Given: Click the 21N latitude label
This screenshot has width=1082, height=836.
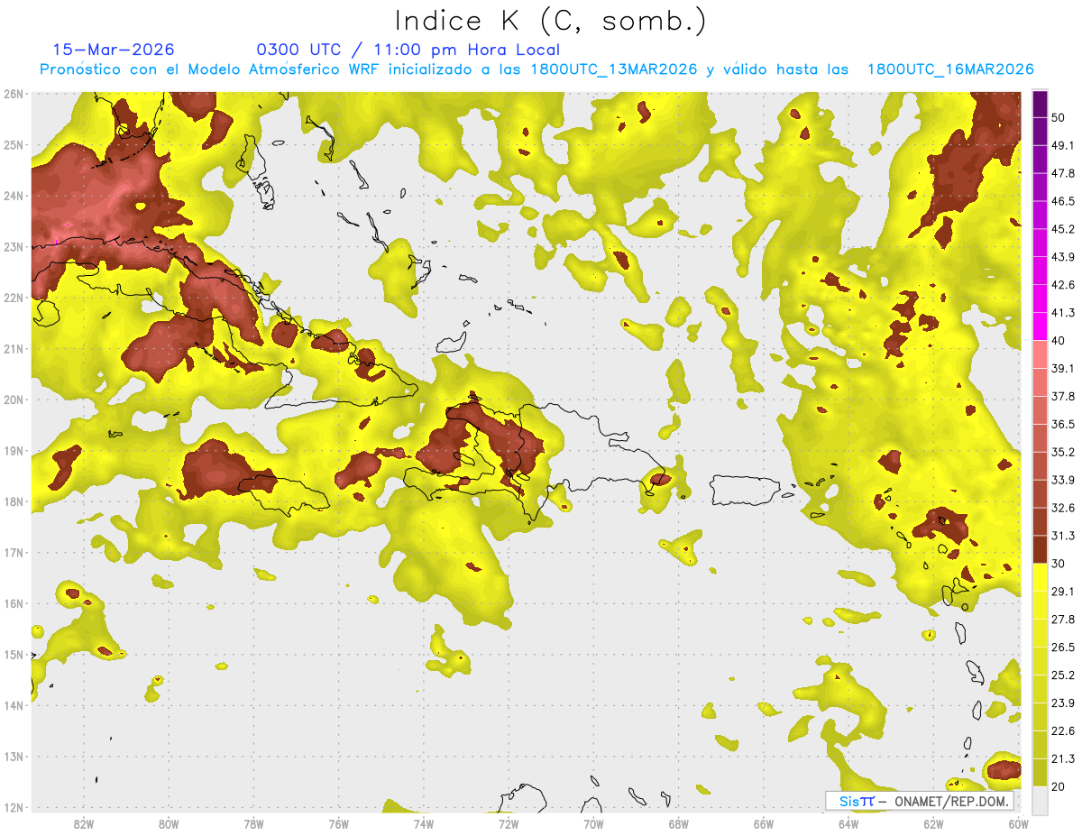Looking at the screenshot, I should (14, 348).
